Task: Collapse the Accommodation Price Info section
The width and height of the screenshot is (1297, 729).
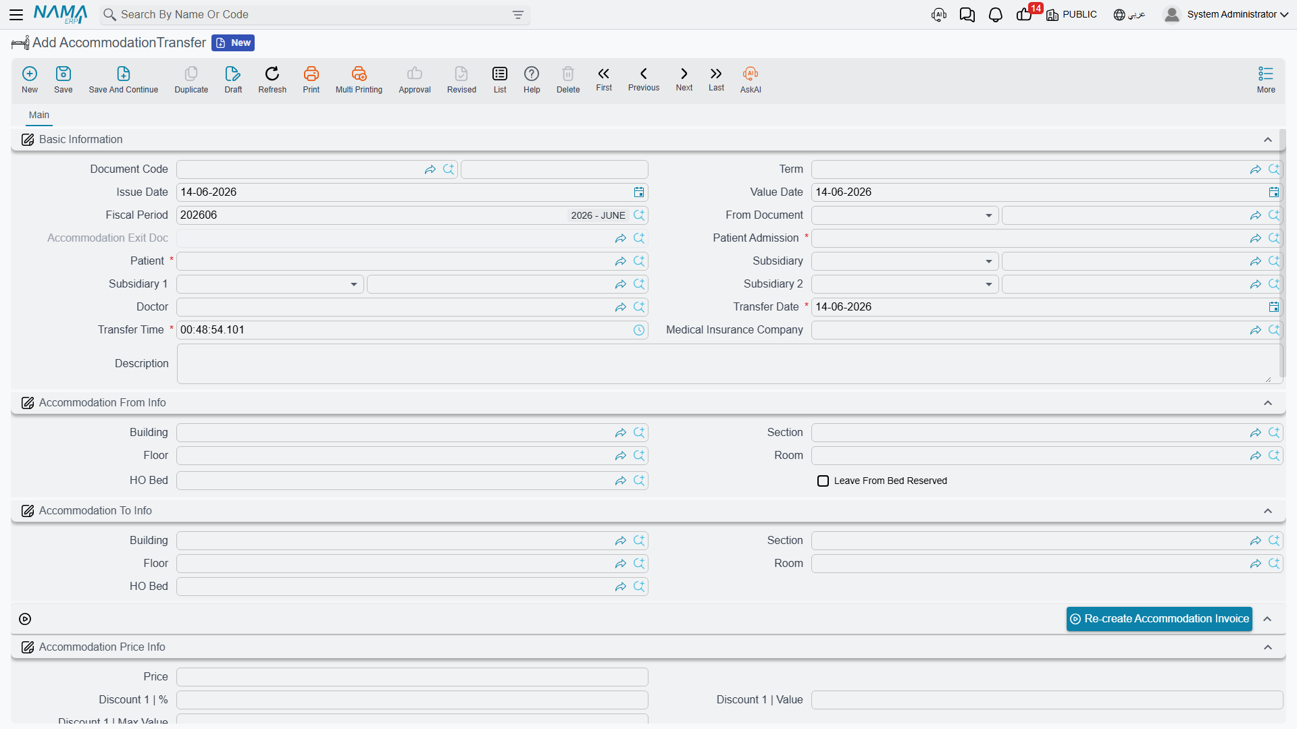Action: tap(1268, 647)
